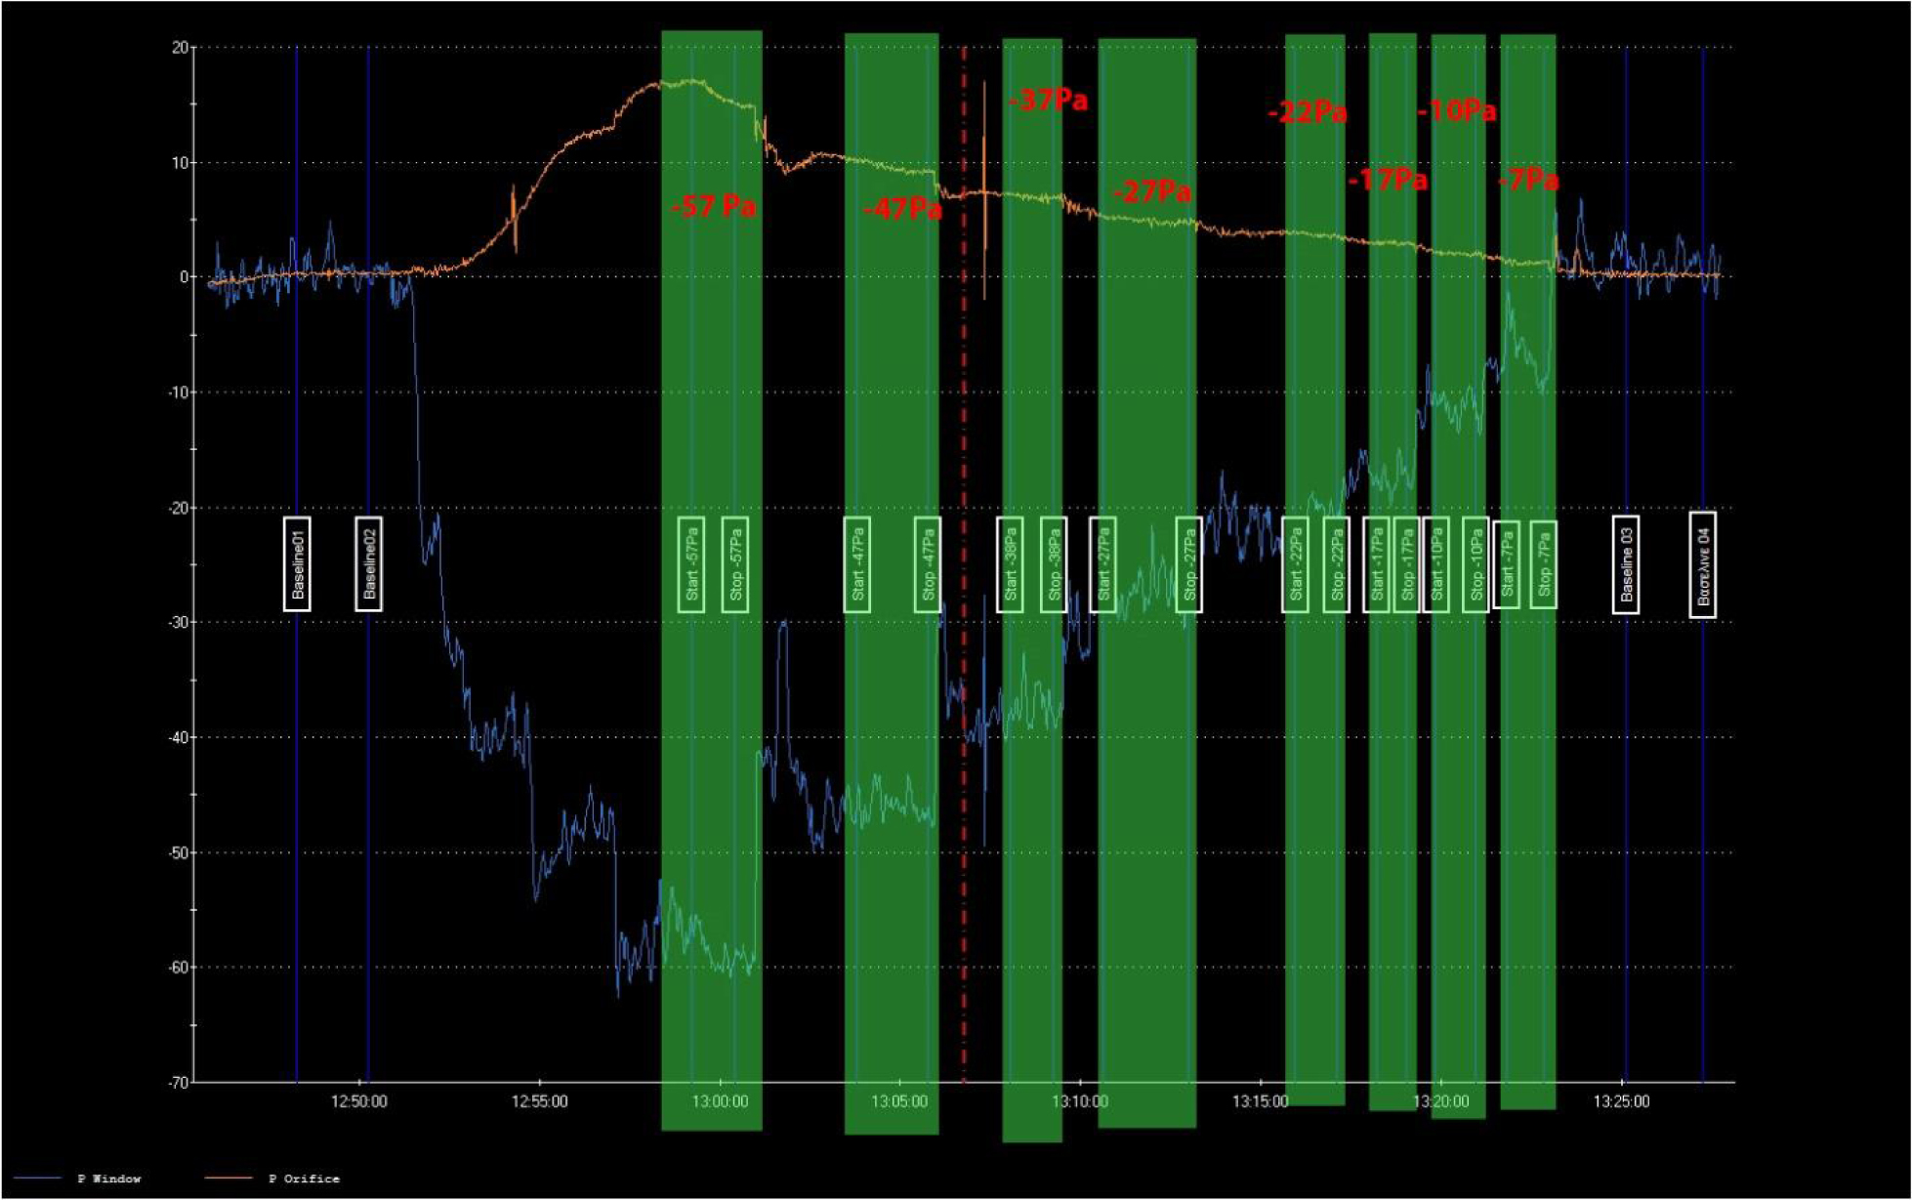Click the Baseline 03 marker label
The height and width of the screenshot is (1200, 1912).
point(1625,564)
